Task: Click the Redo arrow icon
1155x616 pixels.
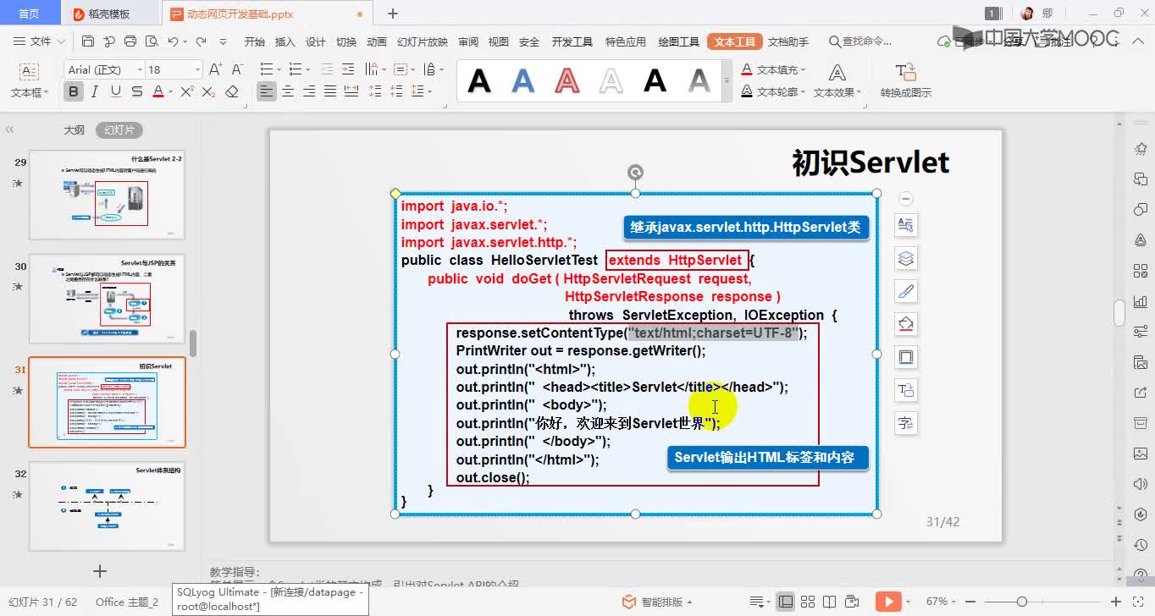Action: [201, 41]
